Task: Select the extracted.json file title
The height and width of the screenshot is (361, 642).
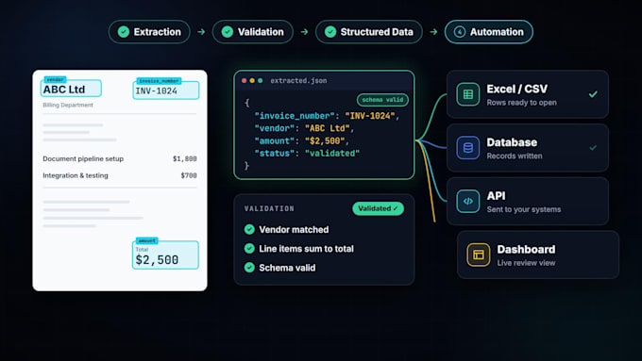Action: coord(298,80)
